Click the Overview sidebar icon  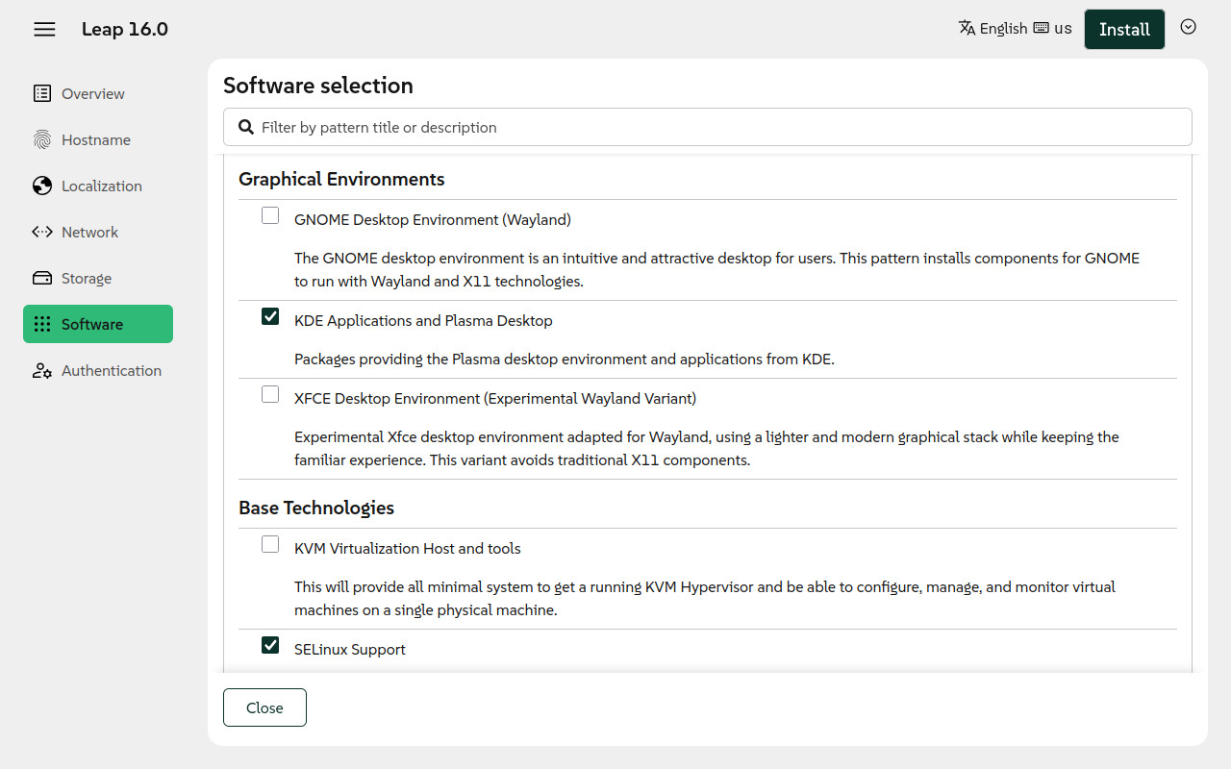click(x=42, y=93)
